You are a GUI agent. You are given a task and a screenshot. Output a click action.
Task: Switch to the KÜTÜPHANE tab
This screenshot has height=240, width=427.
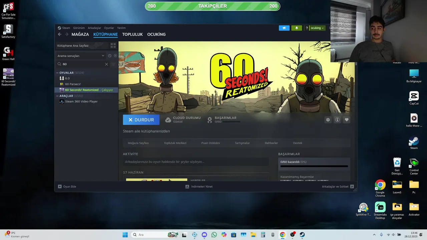(x=105, y=34)
